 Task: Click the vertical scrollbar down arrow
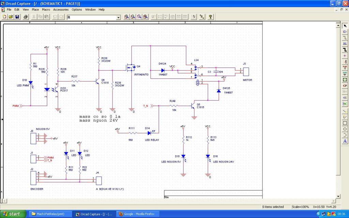point(338,196)
